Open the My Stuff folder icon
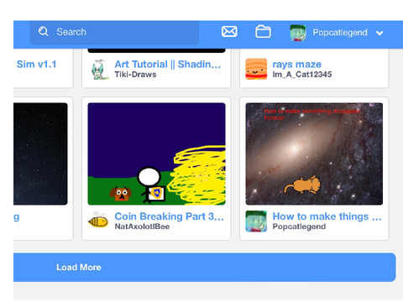Viewport: 403px width, 302px height. coord(263,32)
